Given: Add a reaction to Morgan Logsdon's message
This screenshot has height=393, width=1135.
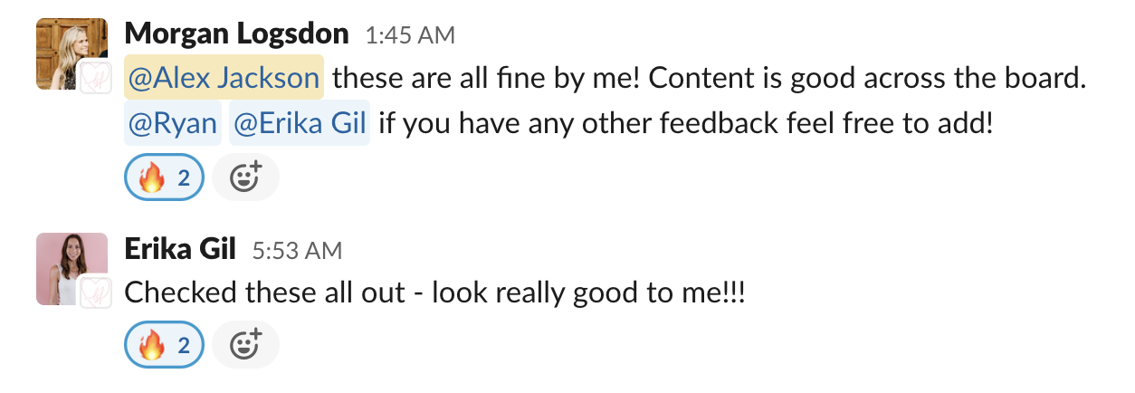Looking at the screenshot, I should tap(246, 178).
